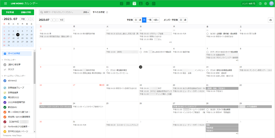The image size is (275, 138).
Task: Open the address book contacts icon
Action: click(x=141, y=4)
